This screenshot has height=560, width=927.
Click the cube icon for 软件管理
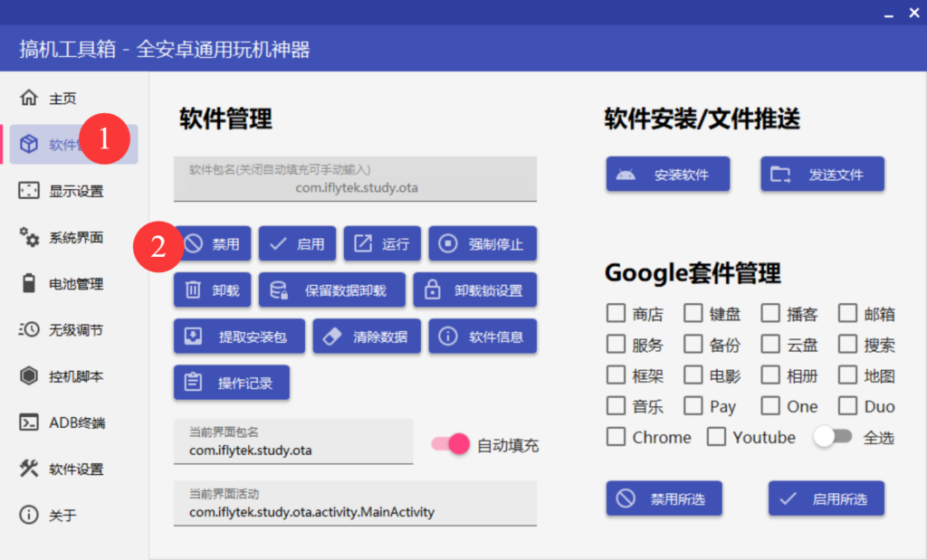pyautogui.click(x=28, y=144)
